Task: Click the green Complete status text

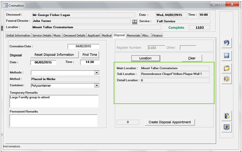Action: (x=176, y=28)
